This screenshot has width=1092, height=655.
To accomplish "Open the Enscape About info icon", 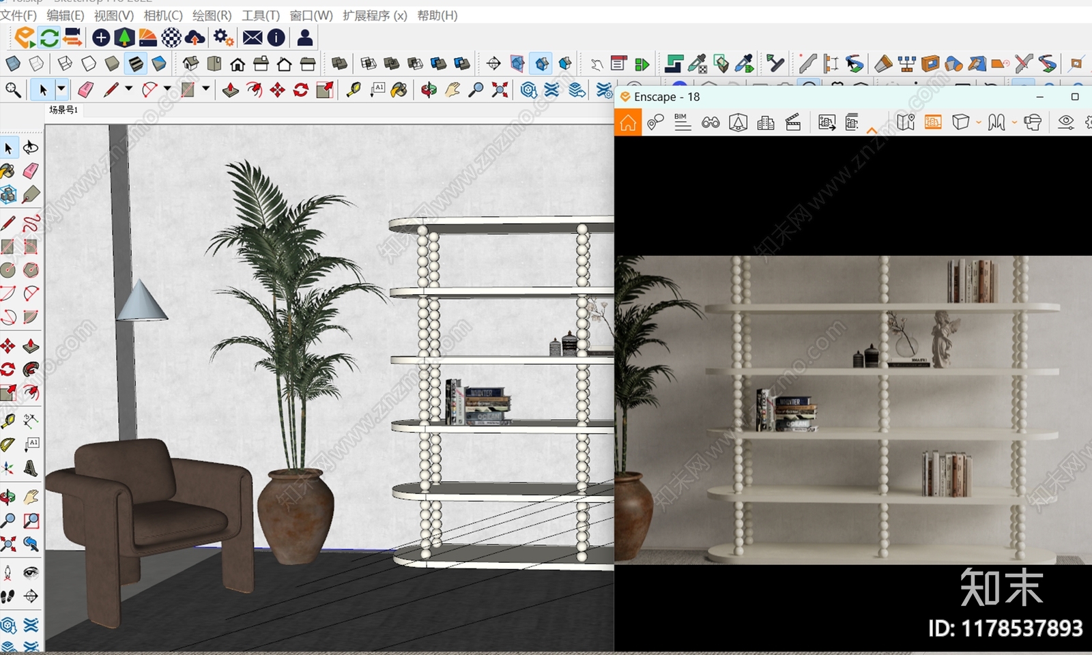I will tap(276, 38).
